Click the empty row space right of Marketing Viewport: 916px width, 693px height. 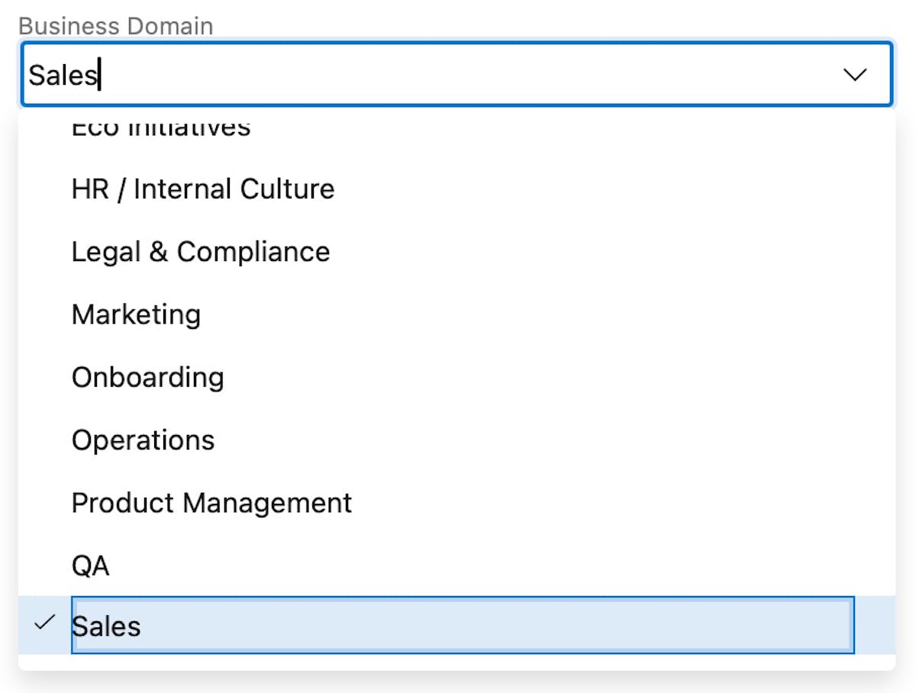click(534, 314)
